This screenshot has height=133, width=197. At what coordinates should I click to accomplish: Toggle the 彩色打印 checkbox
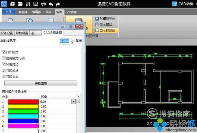(x=4, y=64)
